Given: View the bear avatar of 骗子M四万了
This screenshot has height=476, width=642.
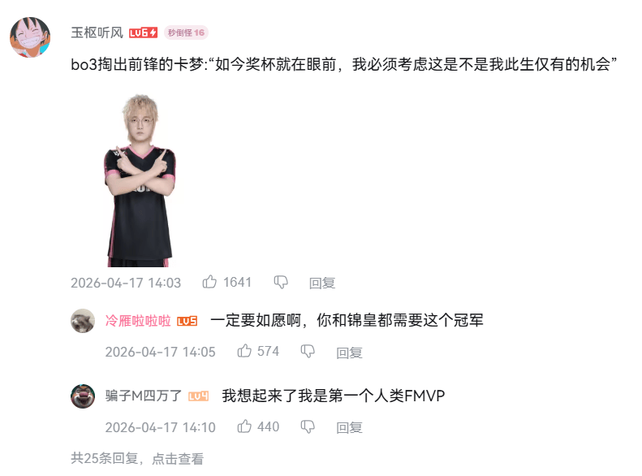Looking at the screenshot, I should point(83,396).
